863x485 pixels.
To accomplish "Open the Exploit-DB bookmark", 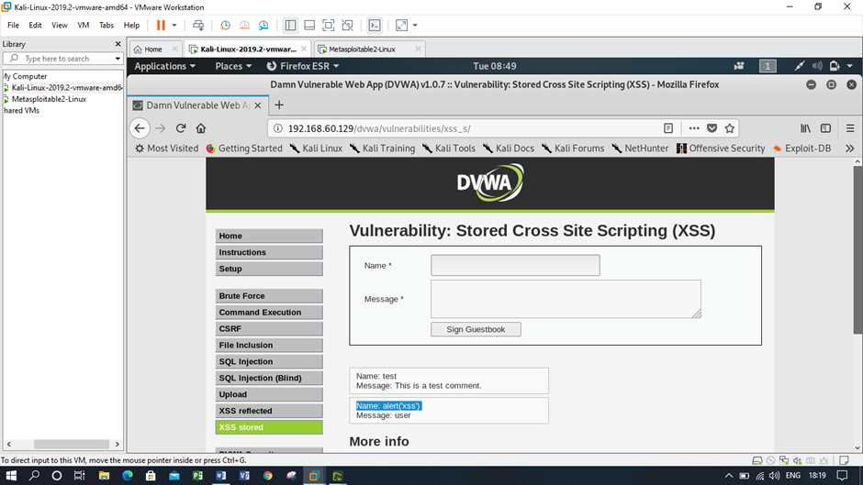I will 801,149.
